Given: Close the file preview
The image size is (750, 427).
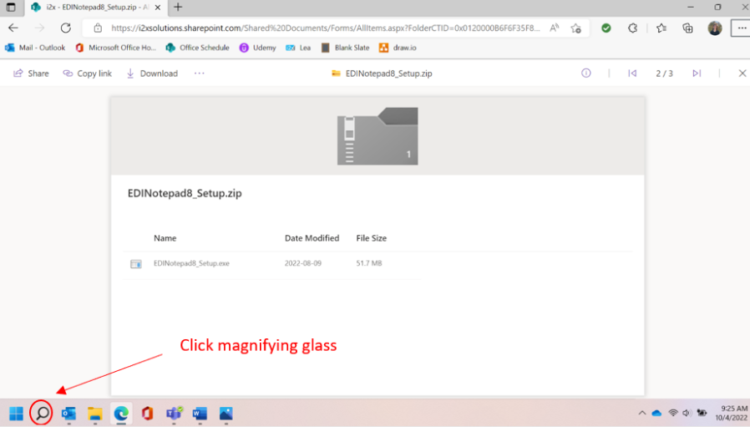Looking at the screenshot, I should pos(742,74).
